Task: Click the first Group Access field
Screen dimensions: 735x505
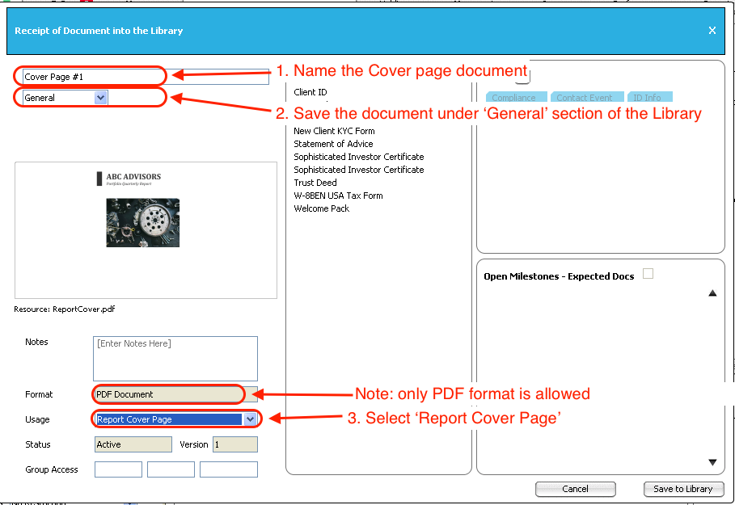Action: [x=118, y=469]
